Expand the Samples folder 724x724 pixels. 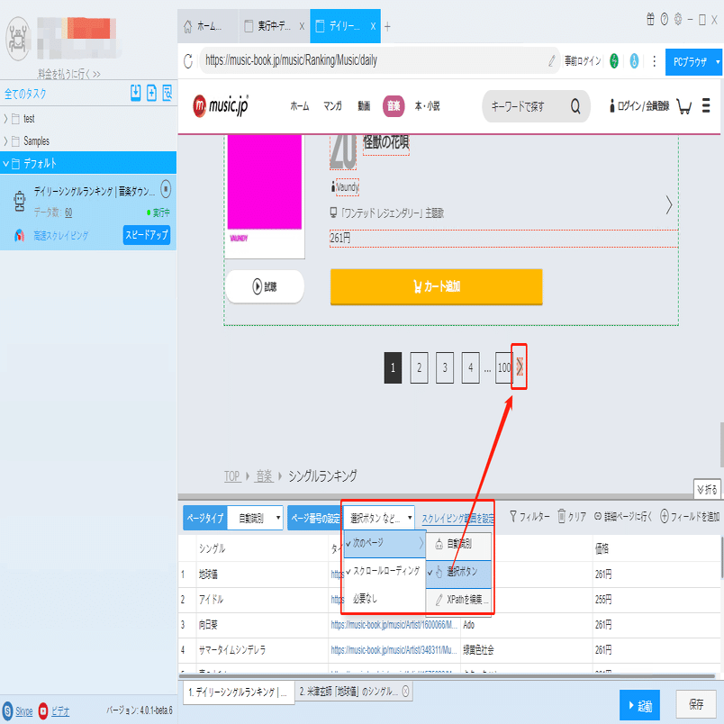[x=5, y=140]
